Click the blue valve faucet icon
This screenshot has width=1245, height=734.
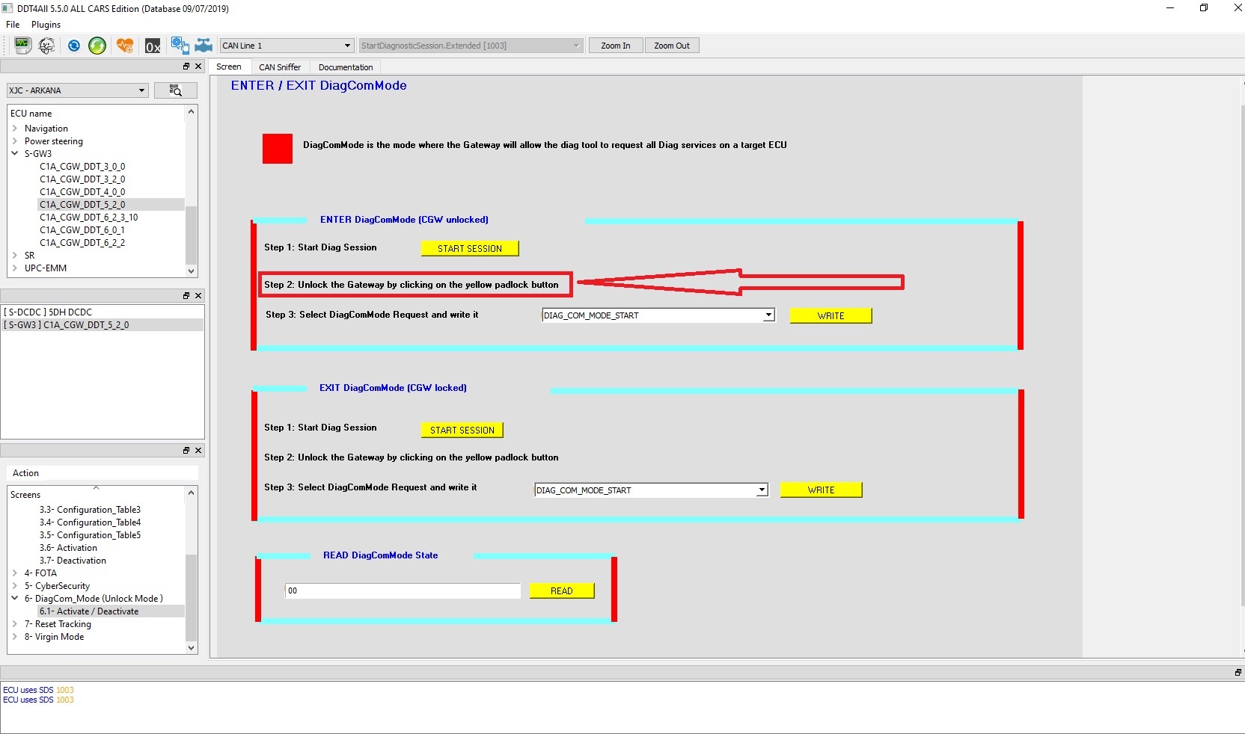204,46
